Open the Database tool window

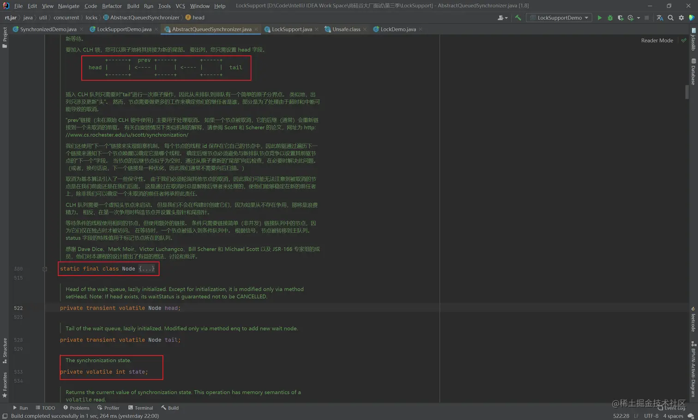pyautogui.click(x=693, y=72)
